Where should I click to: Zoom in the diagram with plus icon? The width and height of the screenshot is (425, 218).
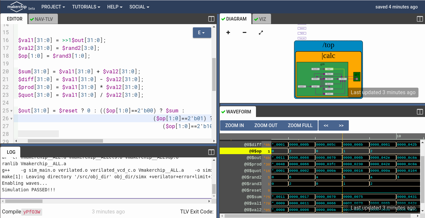(228, 33)
